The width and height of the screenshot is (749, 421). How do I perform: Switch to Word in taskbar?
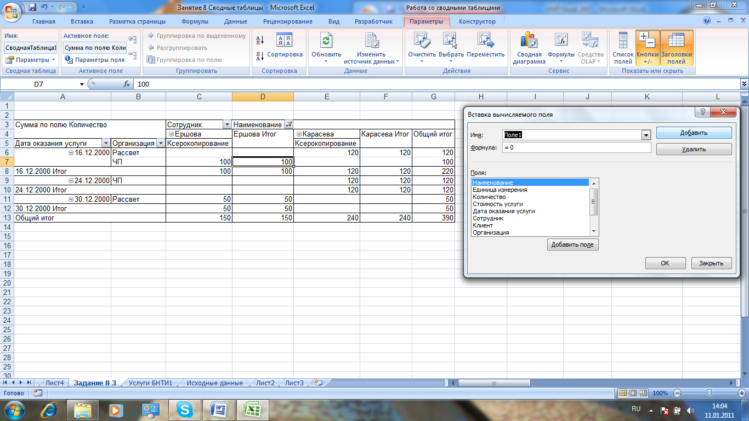tap(218, 409)
